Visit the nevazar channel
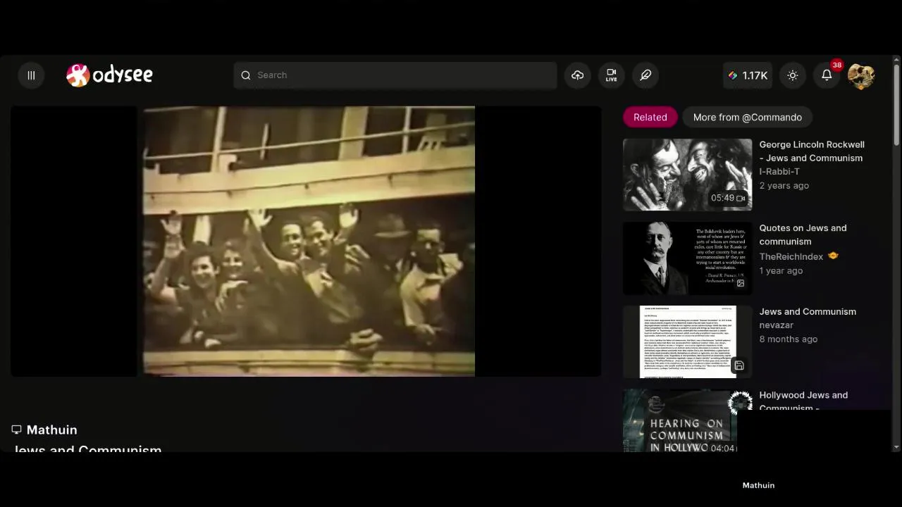This screenshot has height=507, width=902. [x=777, y=325]
